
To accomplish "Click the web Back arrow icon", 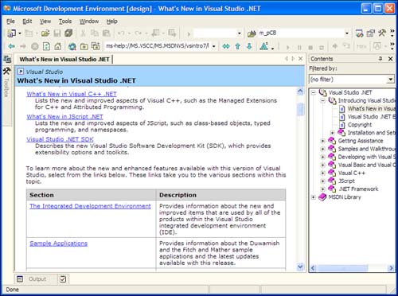I will pos(11,46).
